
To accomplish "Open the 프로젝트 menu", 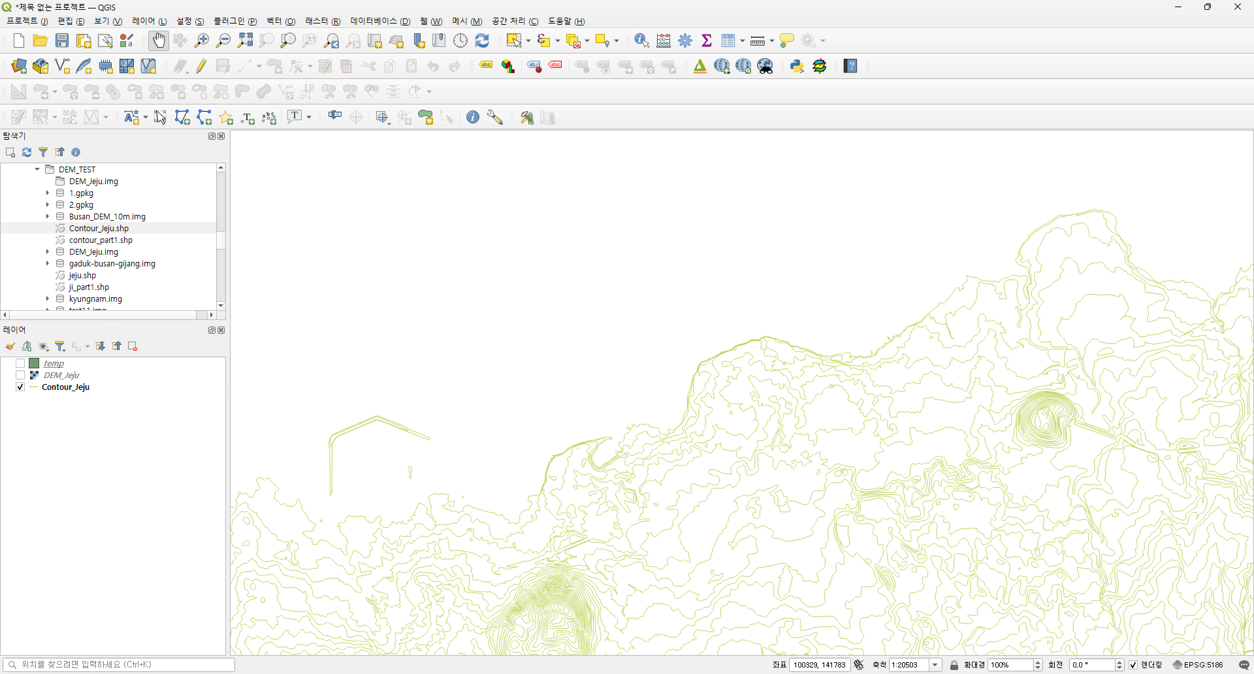I will pyautogui.click(x=27, y=22).
